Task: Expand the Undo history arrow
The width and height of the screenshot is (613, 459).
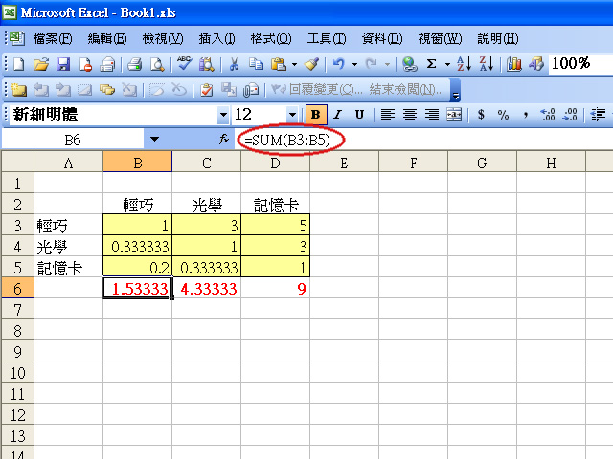Action: [354, 64]
